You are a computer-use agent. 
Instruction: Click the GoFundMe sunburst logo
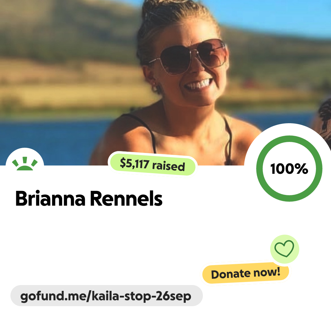[x=25, y=164]
